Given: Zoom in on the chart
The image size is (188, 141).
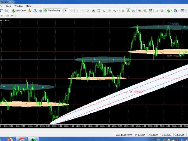Looking at the screenshot, I should tap(140, 11).
